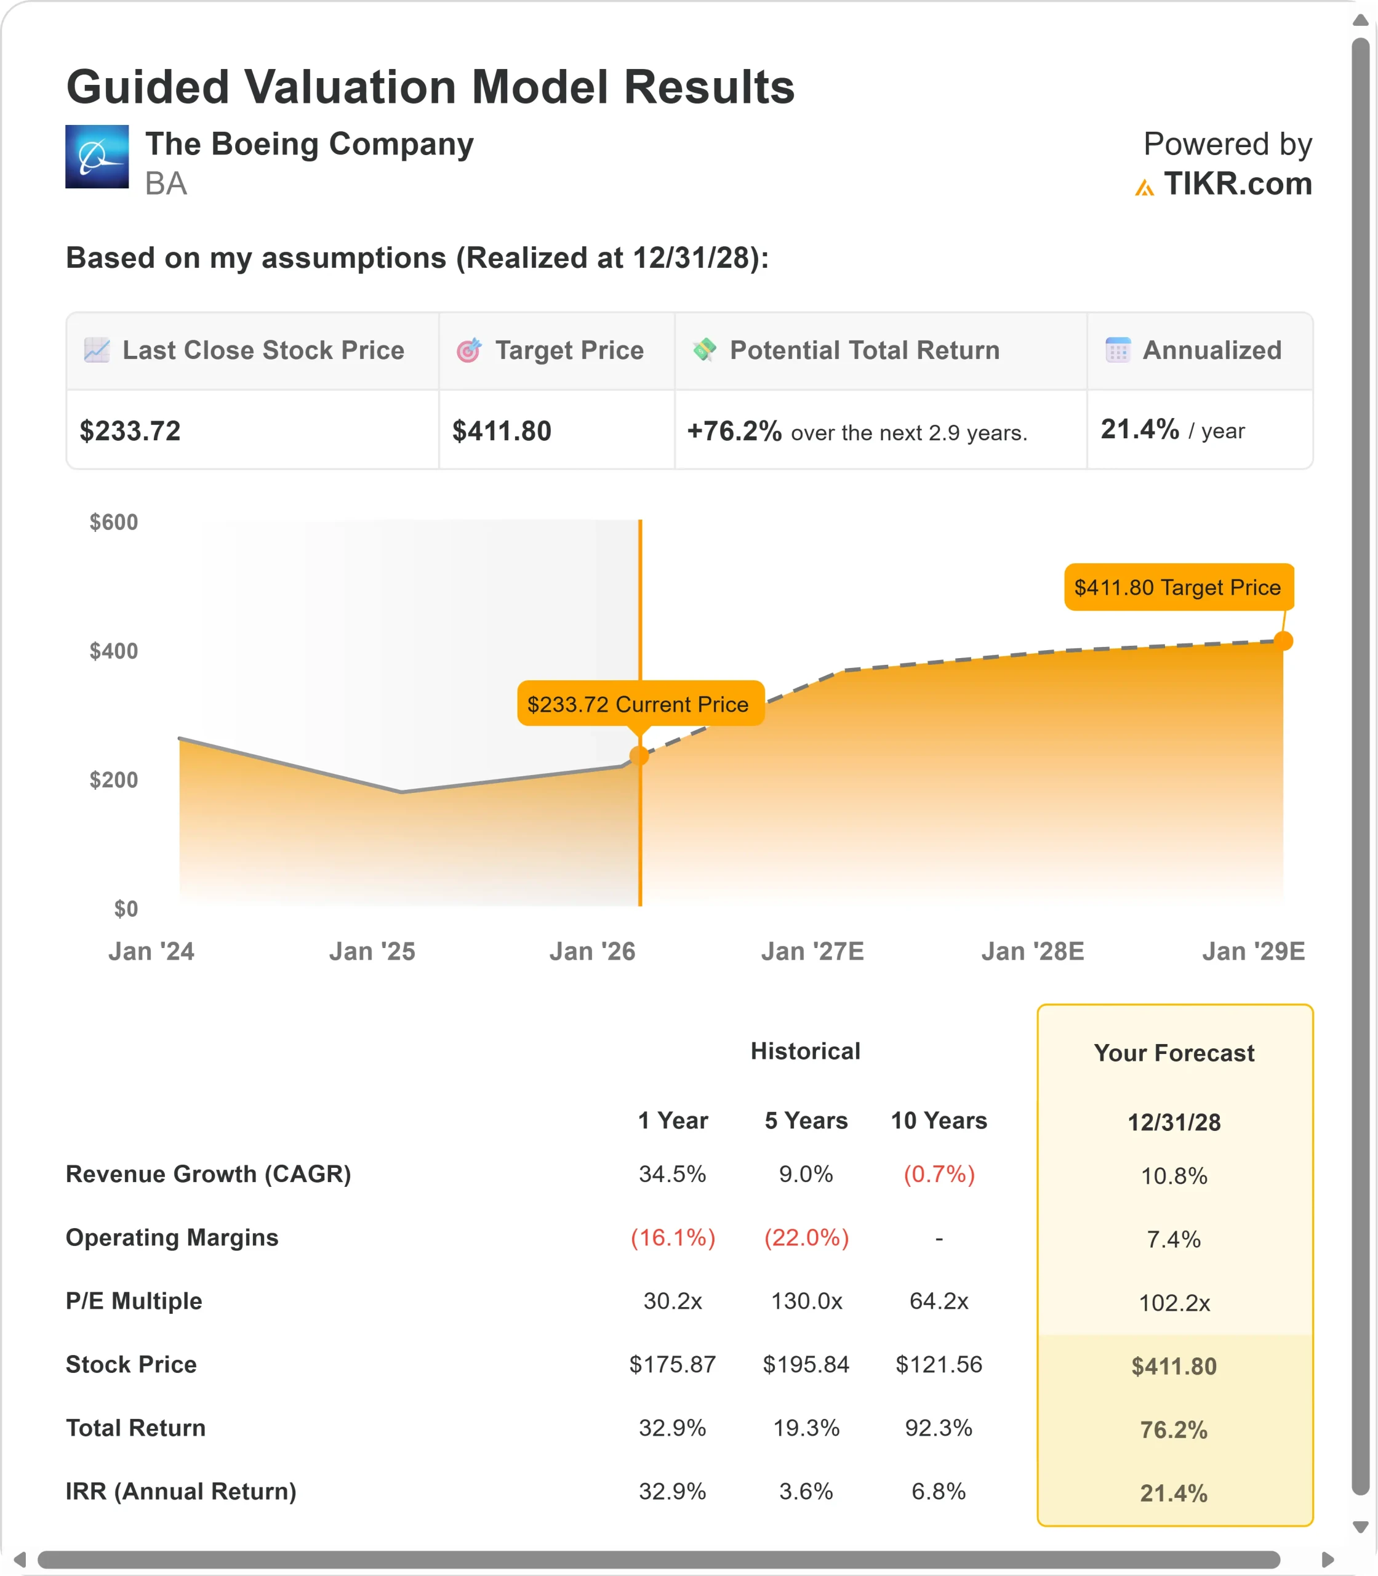1378x1576 pixels.
Task: Click the scroll down arrow on the vertical scrollbar
Action: 1360,1527
